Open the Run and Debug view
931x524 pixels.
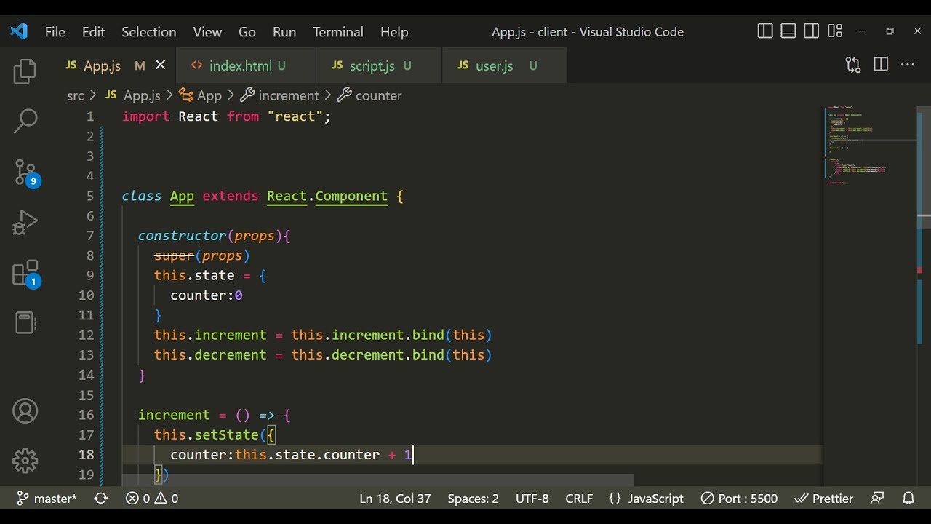25,223
